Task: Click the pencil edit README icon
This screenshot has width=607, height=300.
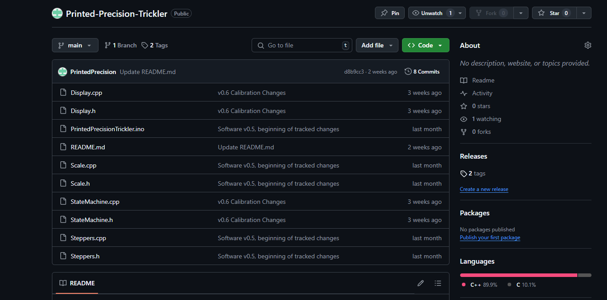Action: click(420, 283)
